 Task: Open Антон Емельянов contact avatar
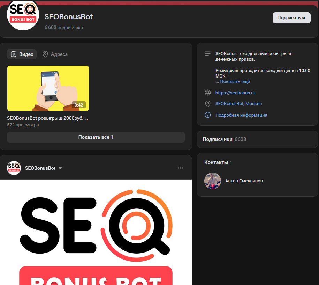[213, 181]
